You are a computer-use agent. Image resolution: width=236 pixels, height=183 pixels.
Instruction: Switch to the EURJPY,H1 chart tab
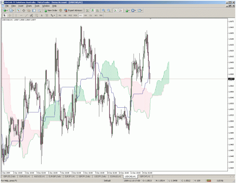[70, 176]
